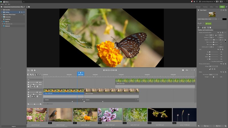Redo the action in the project panel
This screenshot has height=128, width=228.
coord(201,24)
